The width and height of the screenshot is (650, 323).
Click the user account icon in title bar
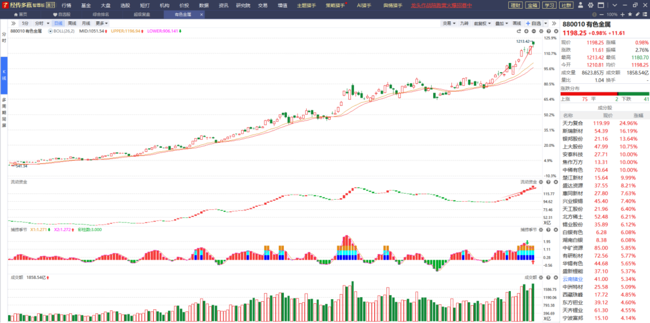pyautogui.click(x=580, y=5)
